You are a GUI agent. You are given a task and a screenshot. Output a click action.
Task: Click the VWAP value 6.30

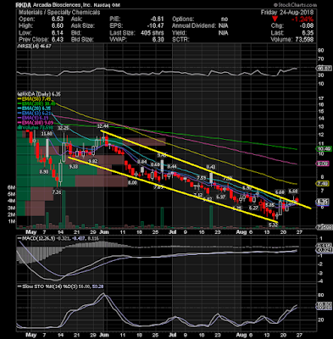point(158,40)
